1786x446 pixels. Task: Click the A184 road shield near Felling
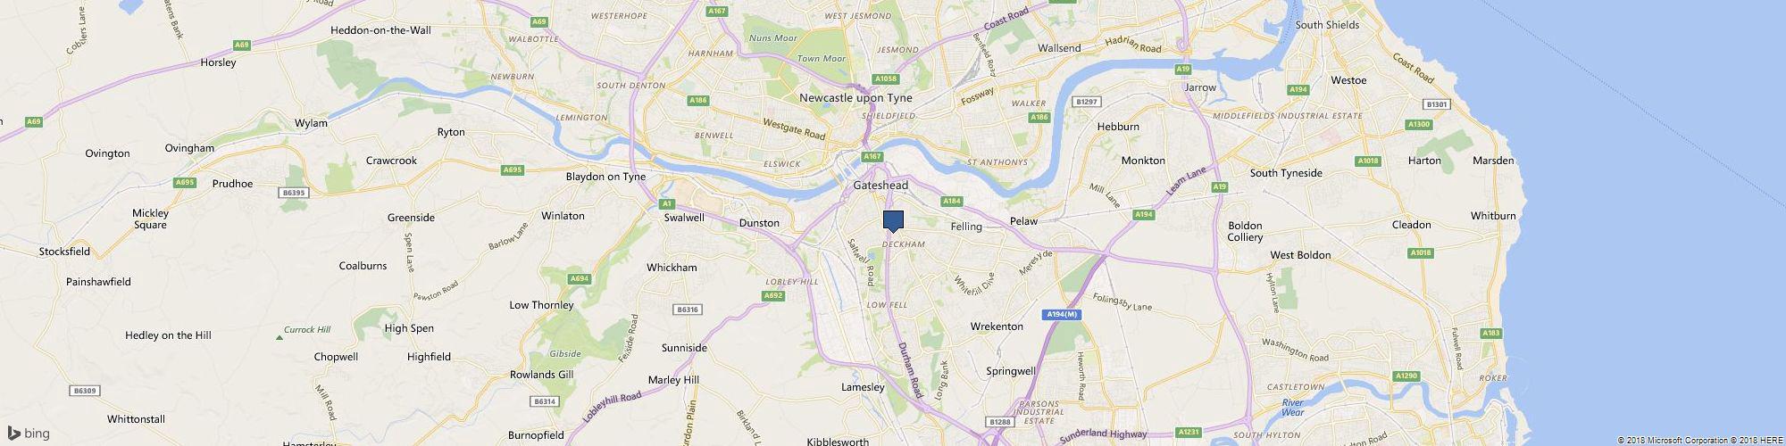pyautogui.click(x=952, y=202)
